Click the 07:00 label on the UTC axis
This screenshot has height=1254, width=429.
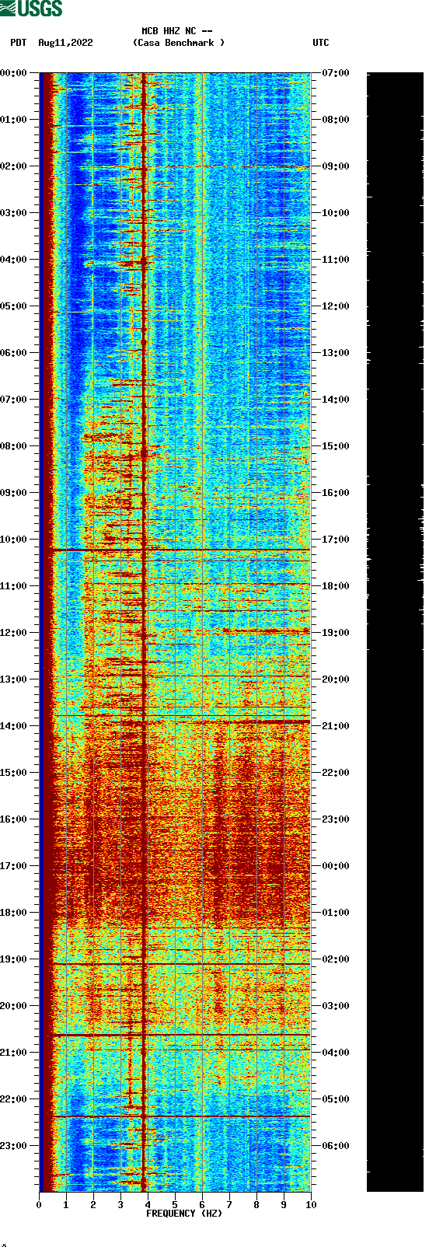[336, 73]
